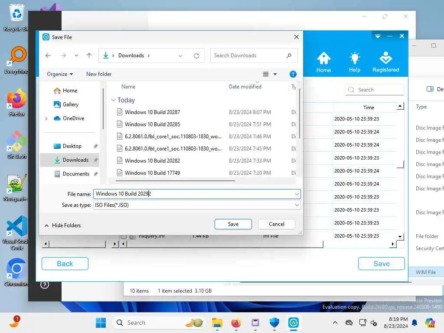The image size is (444, 333).
Task: Click taskbar Search box
Action: (159, 323)
